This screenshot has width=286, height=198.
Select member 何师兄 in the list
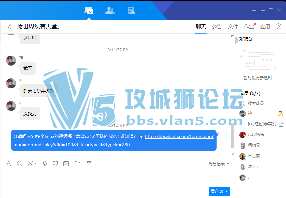[261, 145]
